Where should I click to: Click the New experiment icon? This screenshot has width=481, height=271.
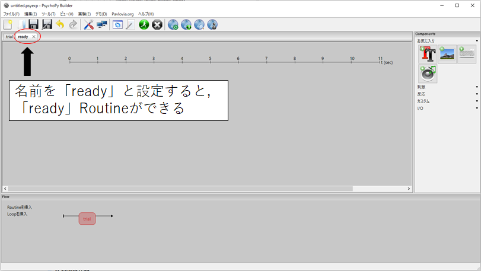(8, 24)
